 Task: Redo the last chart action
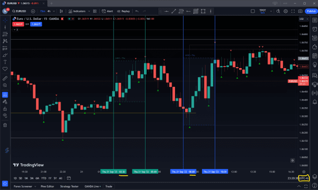(x=144, y=11)
